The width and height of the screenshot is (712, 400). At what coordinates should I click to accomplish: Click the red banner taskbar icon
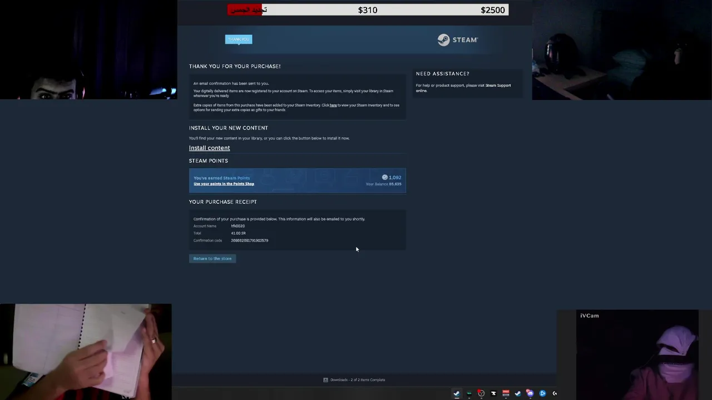pos(506,393)
